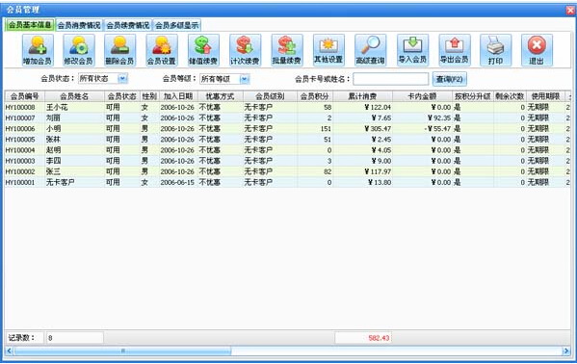This screenshot has height=364, width=577.
Task: Click the member name 王小花
Action: coord(57,107)
